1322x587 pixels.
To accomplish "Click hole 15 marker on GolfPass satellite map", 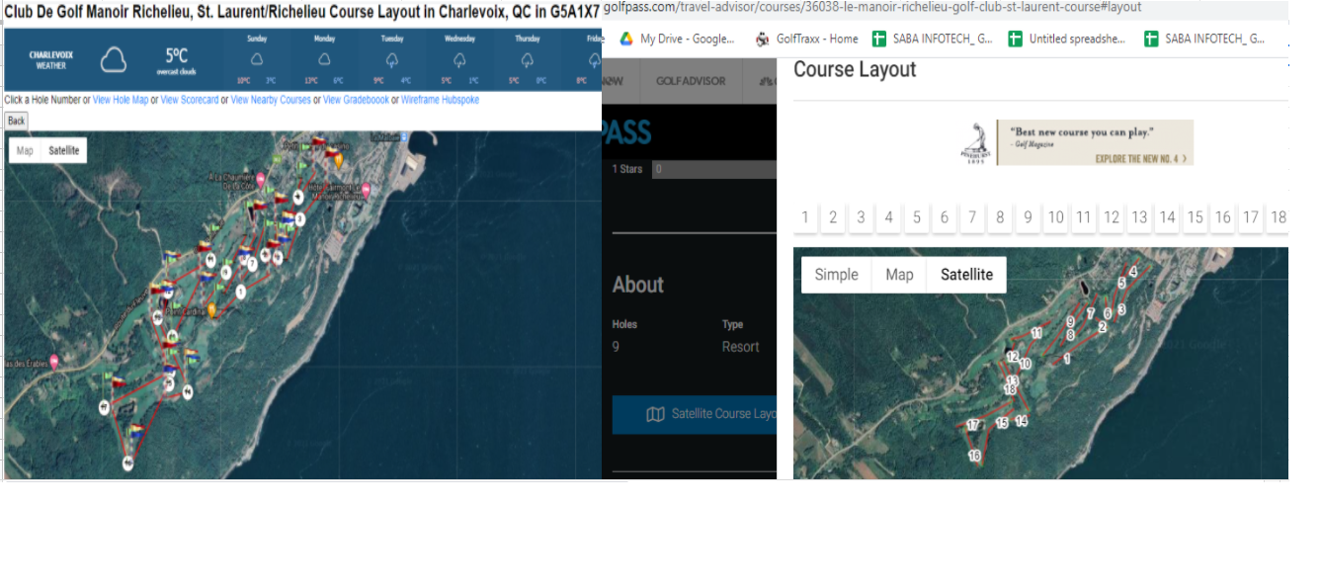I will click(1002, 423).
